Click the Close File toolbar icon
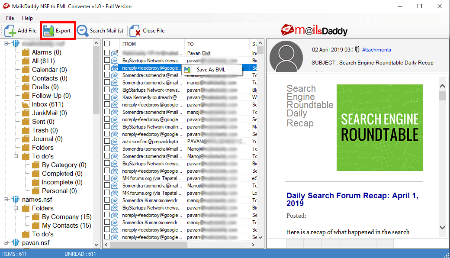 click(x=135, y=31)
